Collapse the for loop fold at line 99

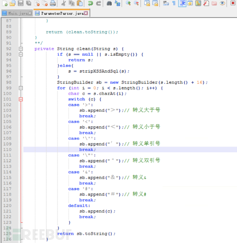coord(21,88)
